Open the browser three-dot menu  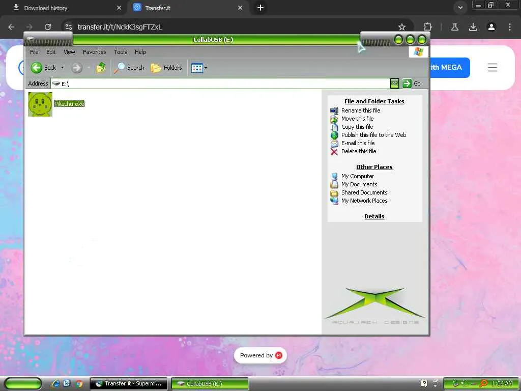(x=510, y=27)
